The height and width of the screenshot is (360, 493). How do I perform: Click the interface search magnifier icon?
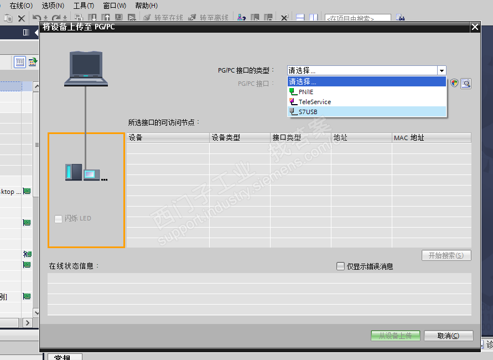(466, 84)
